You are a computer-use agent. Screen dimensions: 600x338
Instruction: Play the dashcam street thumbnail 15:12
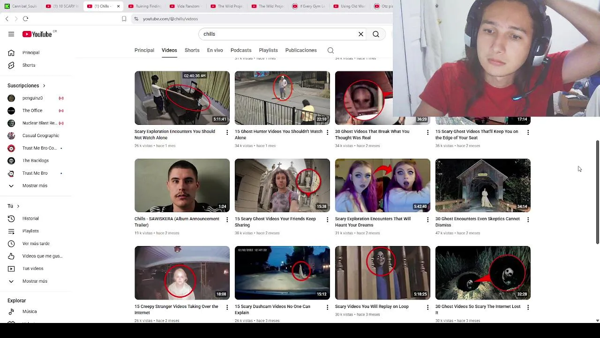pyautogui.click(x=282, y=273)
